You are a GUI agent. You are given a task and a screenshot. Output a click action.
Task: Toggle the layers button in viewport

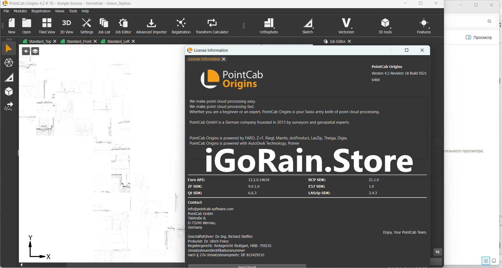tap(35, 51)
